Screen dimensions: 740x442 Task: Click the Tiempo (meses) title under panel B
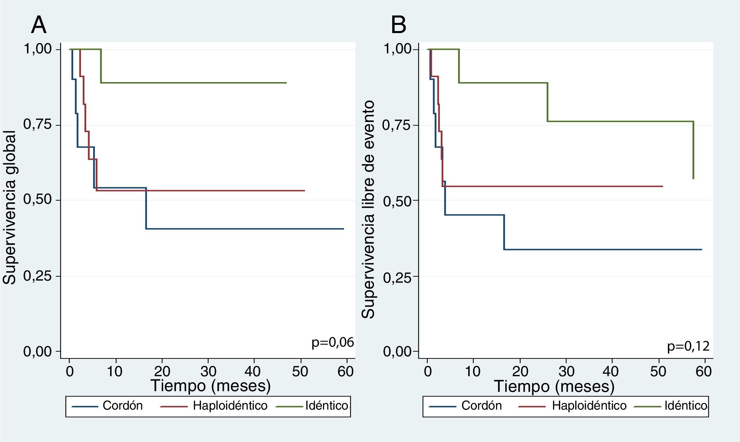tap(554, 386)
